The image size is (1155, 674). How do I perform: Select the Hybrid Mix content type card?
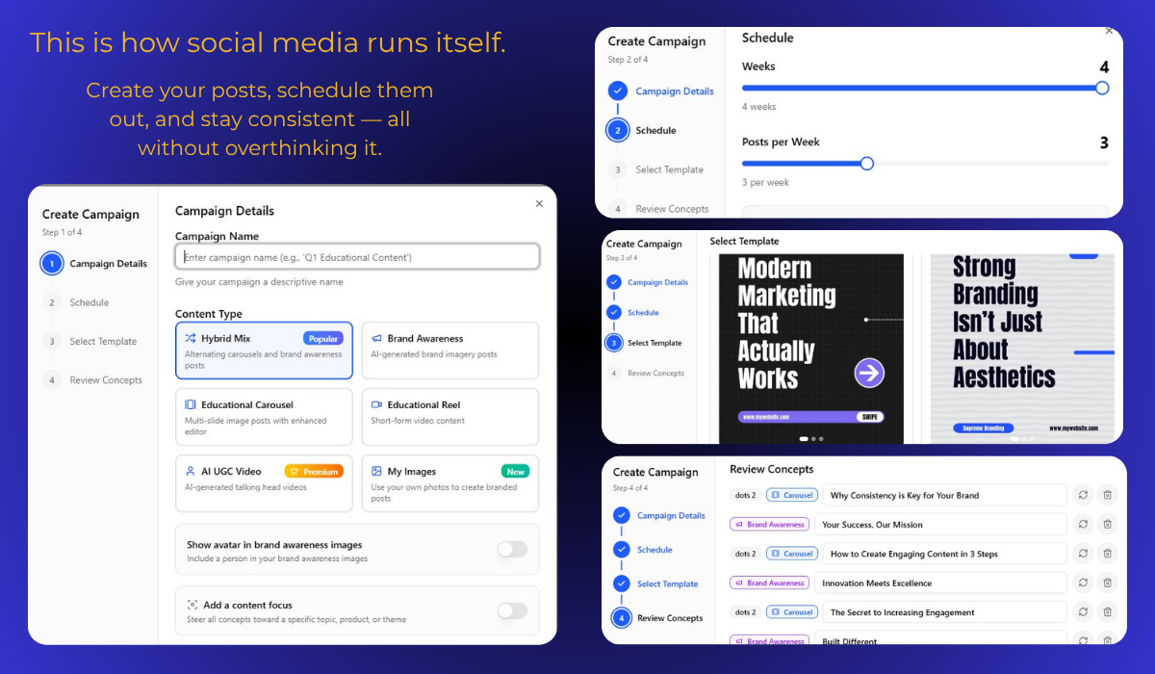click(264, 350)
